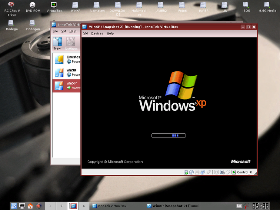Click the display status icon in status bar
280x210 pixels.
click(x=216, y=172)
